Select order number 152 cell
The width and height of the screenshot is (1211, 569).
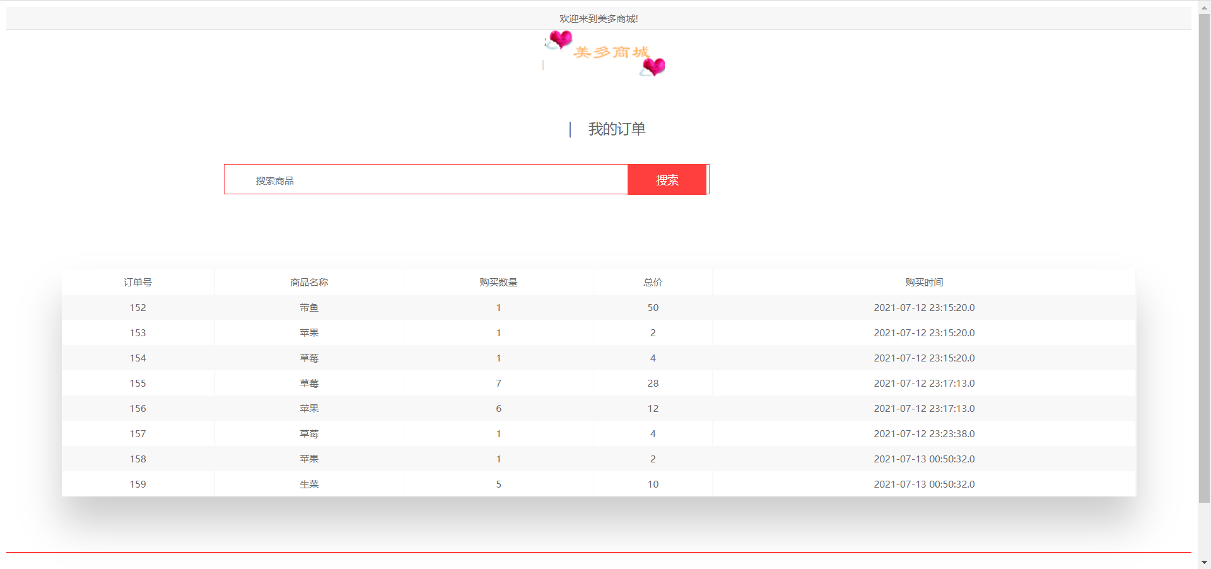pyautogui.click(x=137, y=307)
